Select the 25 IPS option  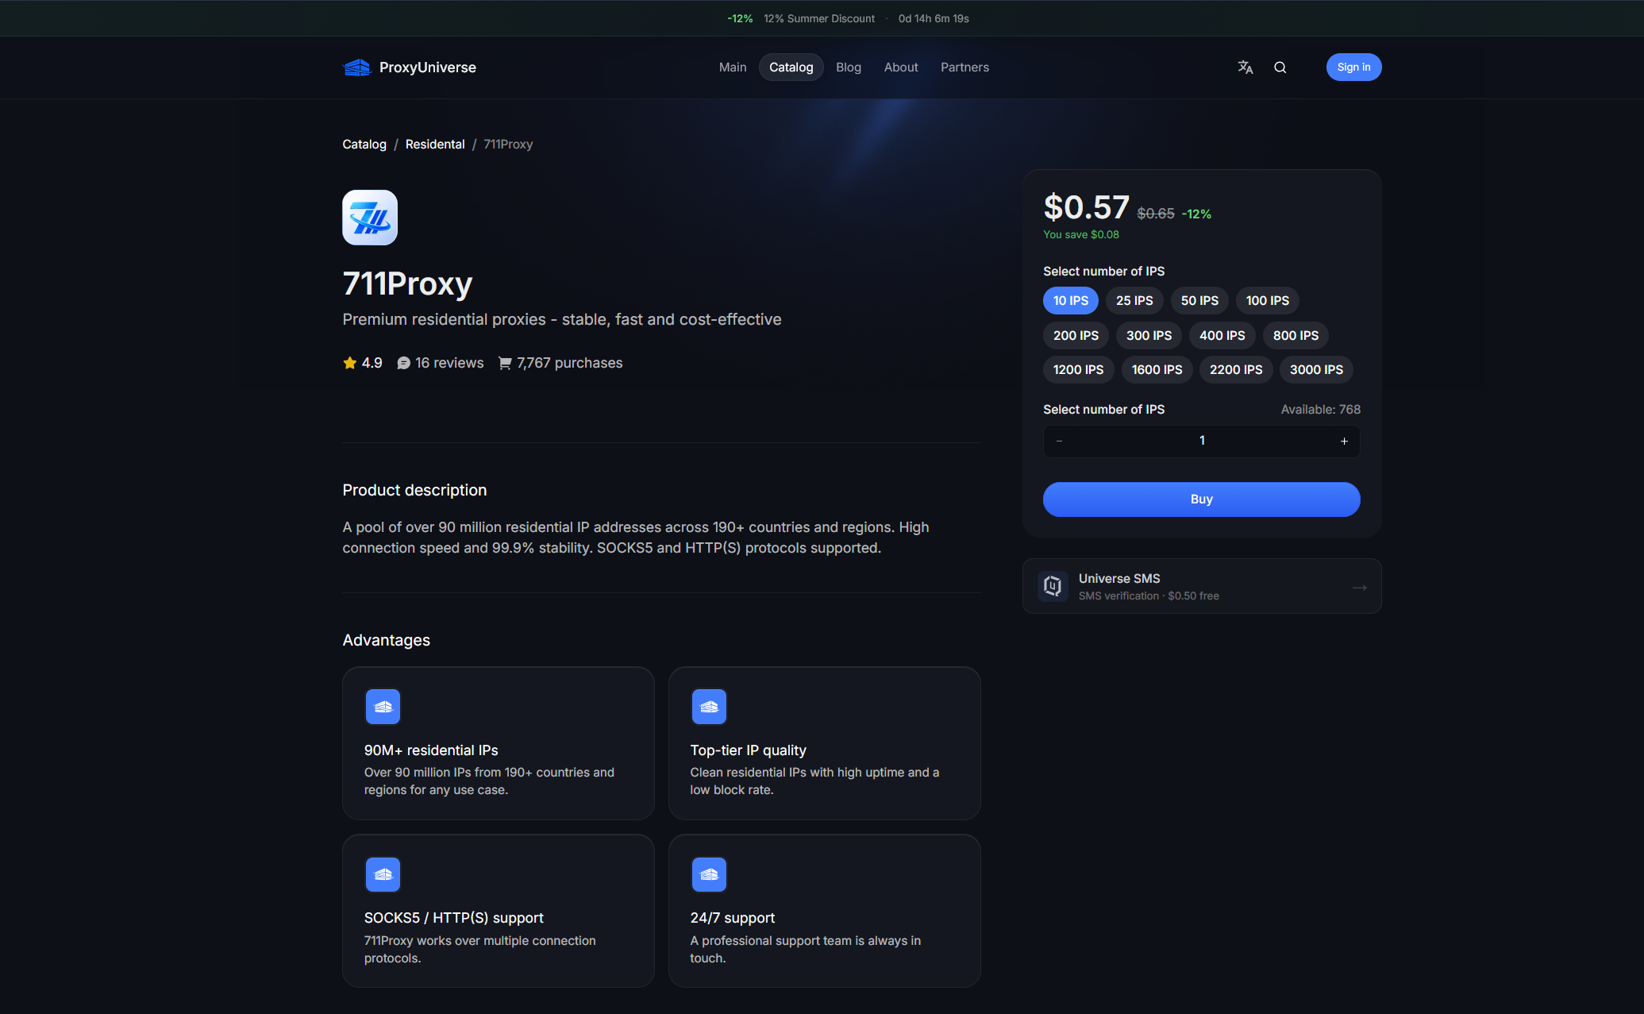pos(1134,301)
